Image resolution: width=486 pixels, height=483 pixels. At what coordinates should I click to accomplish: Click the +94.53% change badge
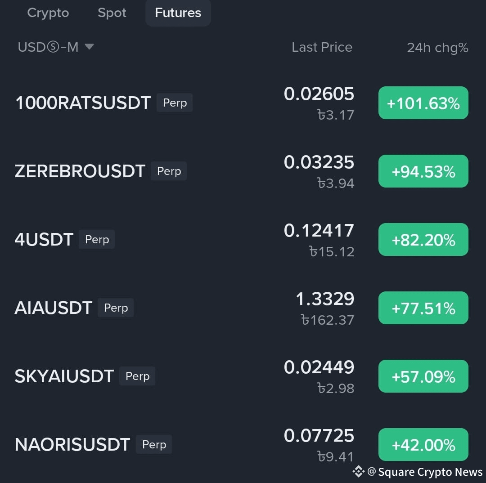click(x=423, y=171)
